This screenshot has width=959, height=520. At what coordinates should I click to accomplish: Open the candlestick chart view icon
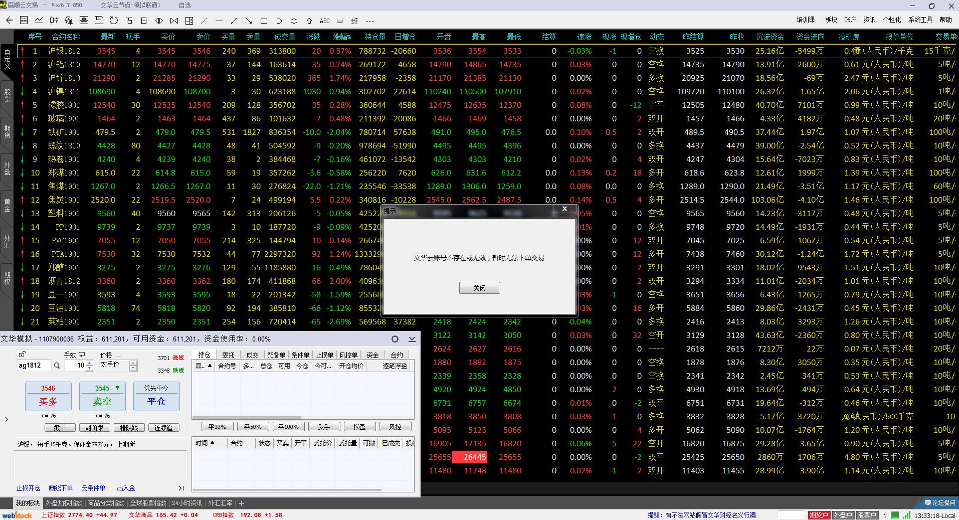pos(54,21)
